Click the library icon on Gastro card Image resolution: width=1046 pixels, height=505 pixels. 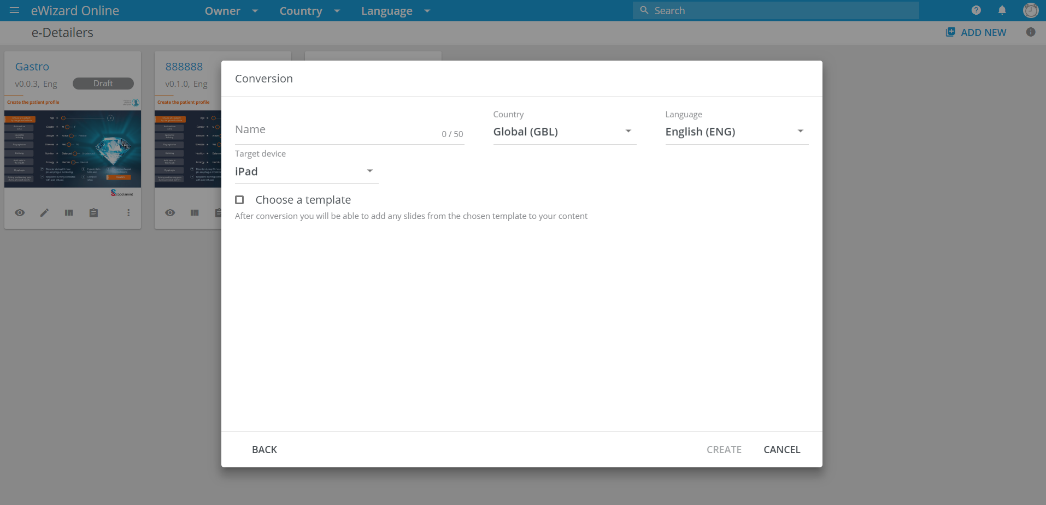tap(69, 213)
